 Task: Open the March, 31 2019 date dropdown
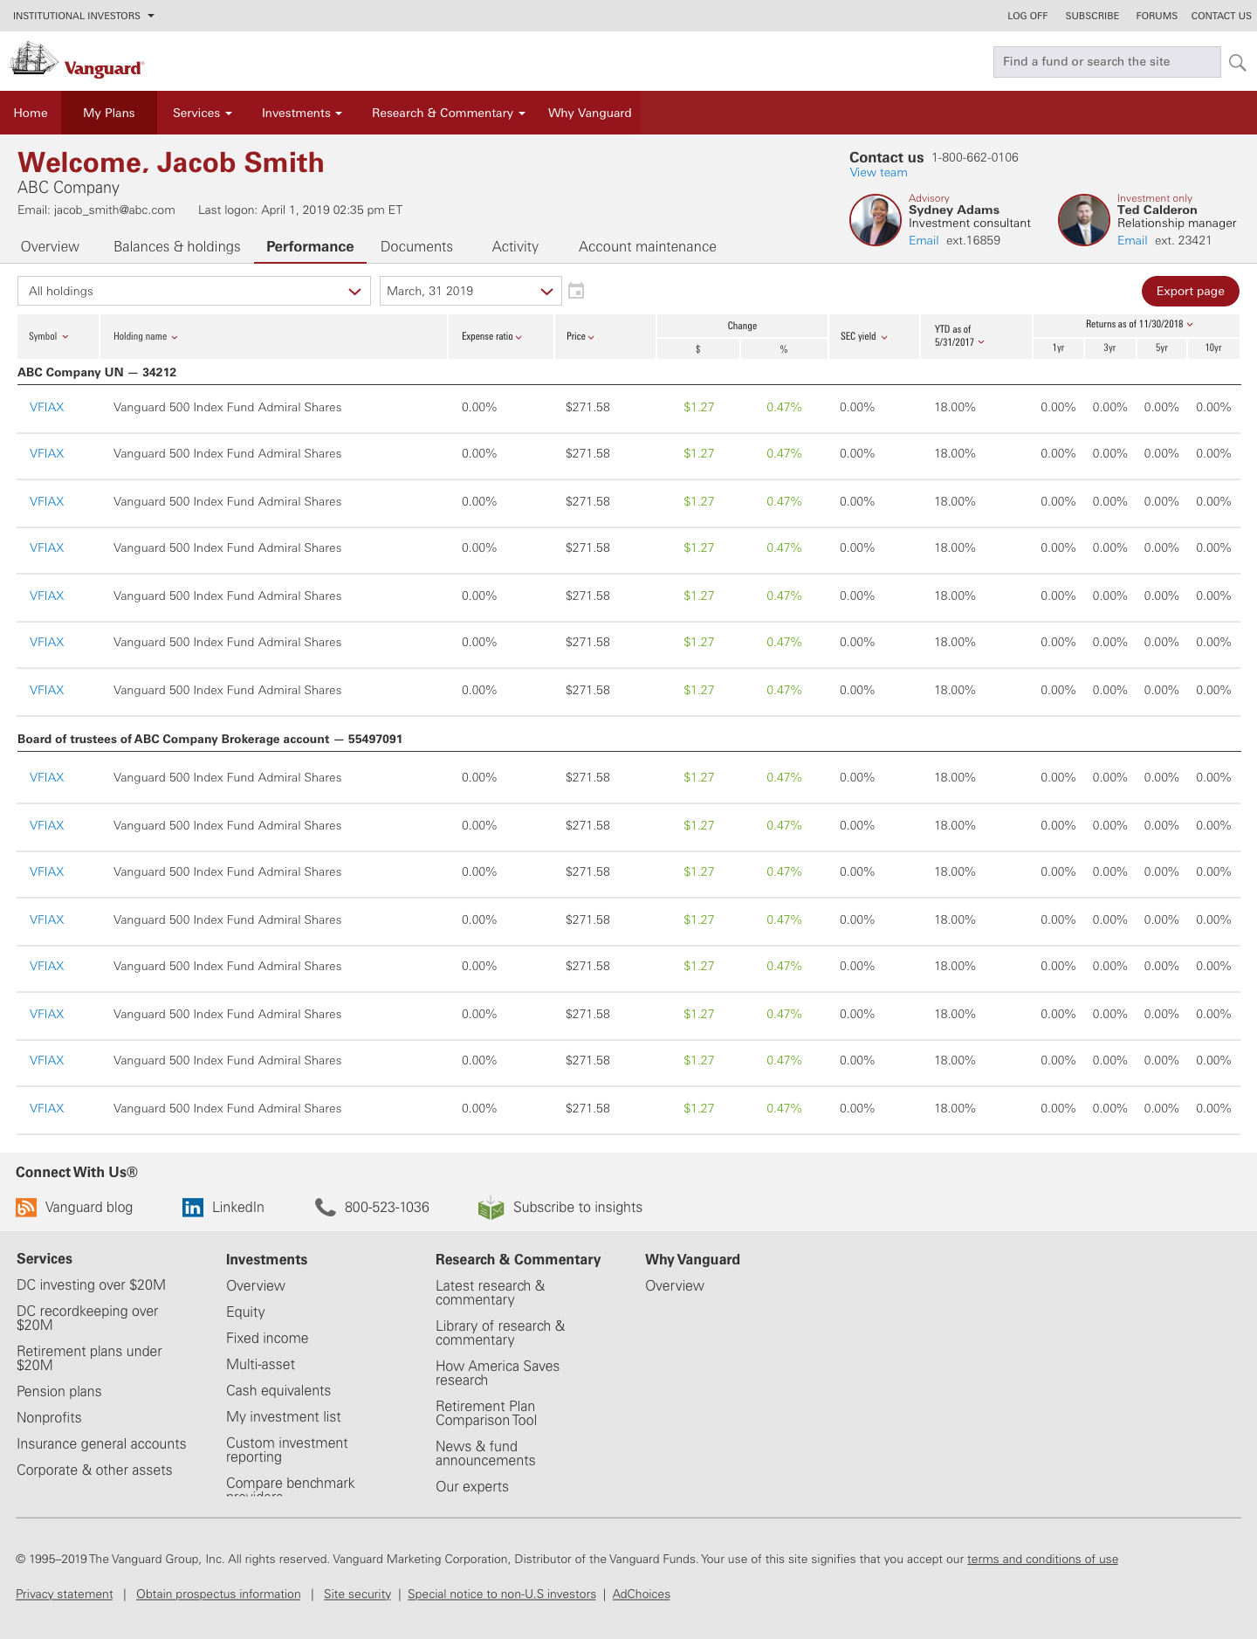(x=471, y=291)
